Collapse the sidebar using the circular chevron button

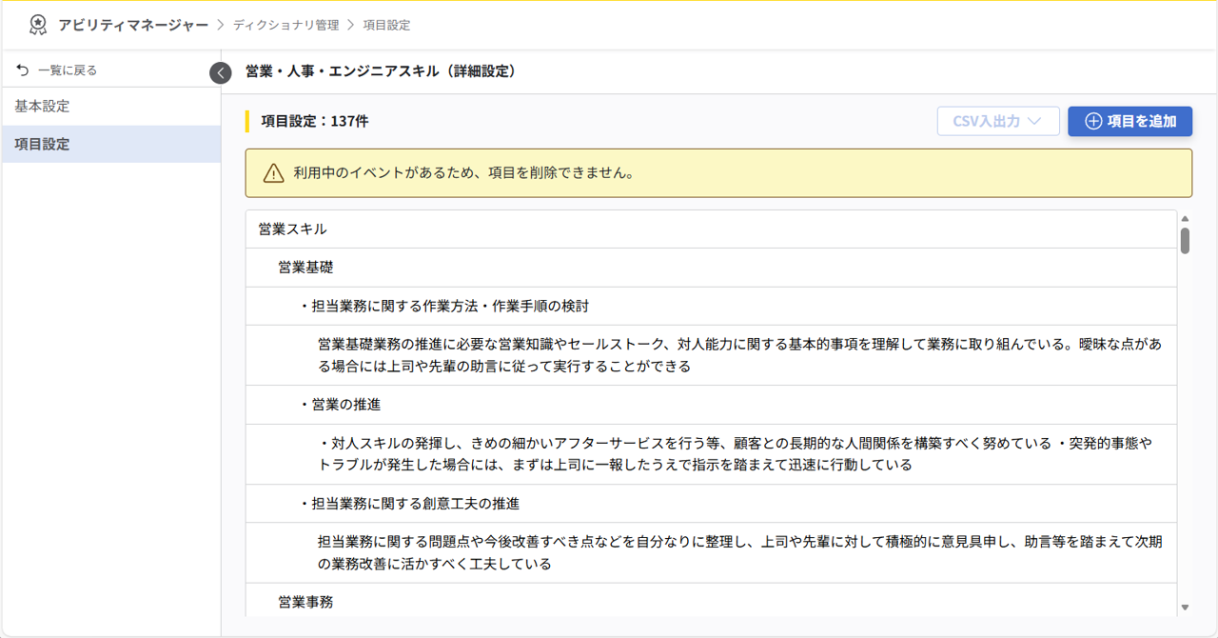tap(220, 72)
